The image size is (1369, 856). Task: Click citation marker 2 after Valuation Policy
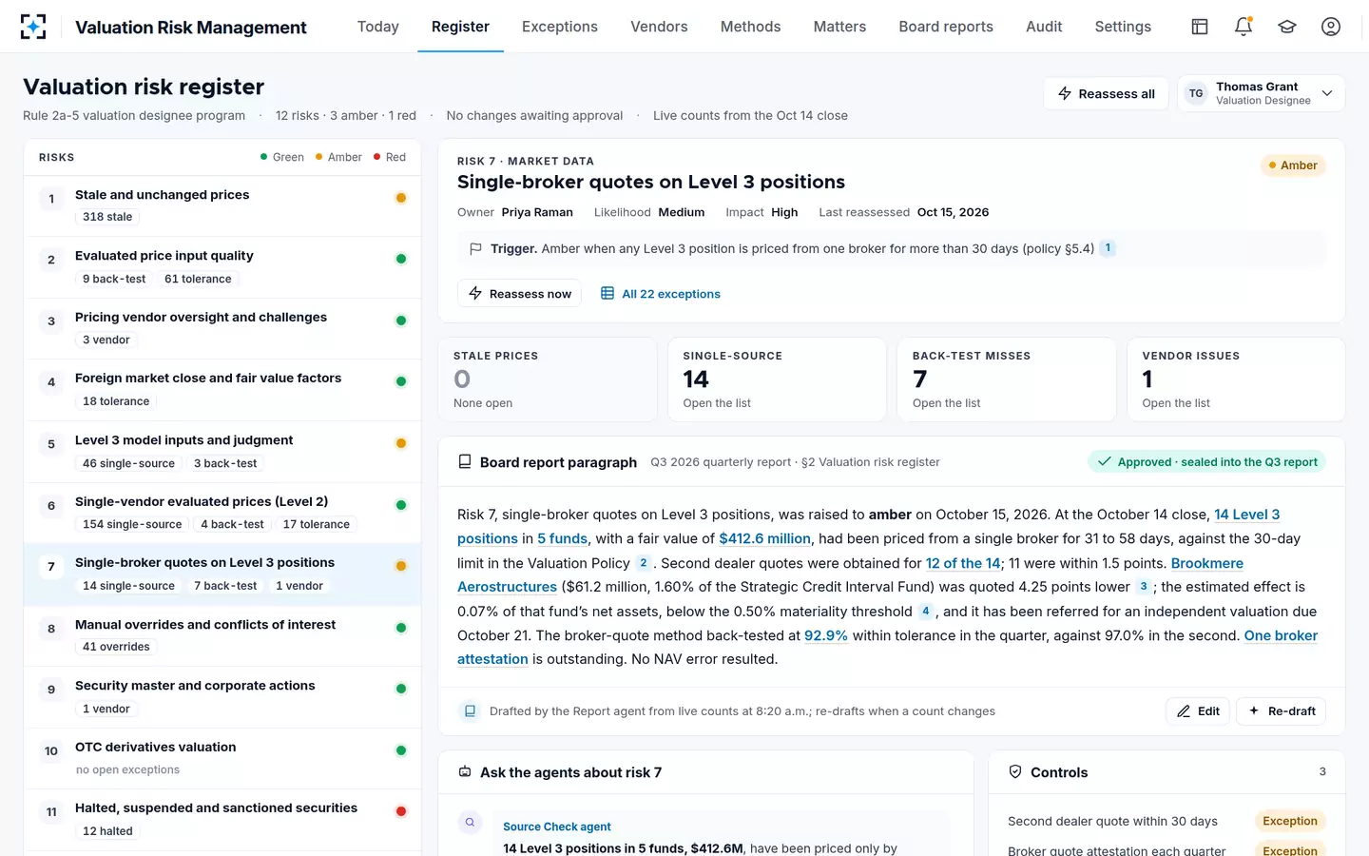click(x=644, y=563)
